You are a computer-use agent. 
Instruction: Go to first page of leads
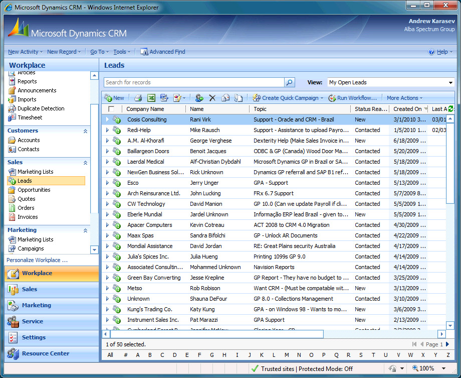(x=414, y=344)
